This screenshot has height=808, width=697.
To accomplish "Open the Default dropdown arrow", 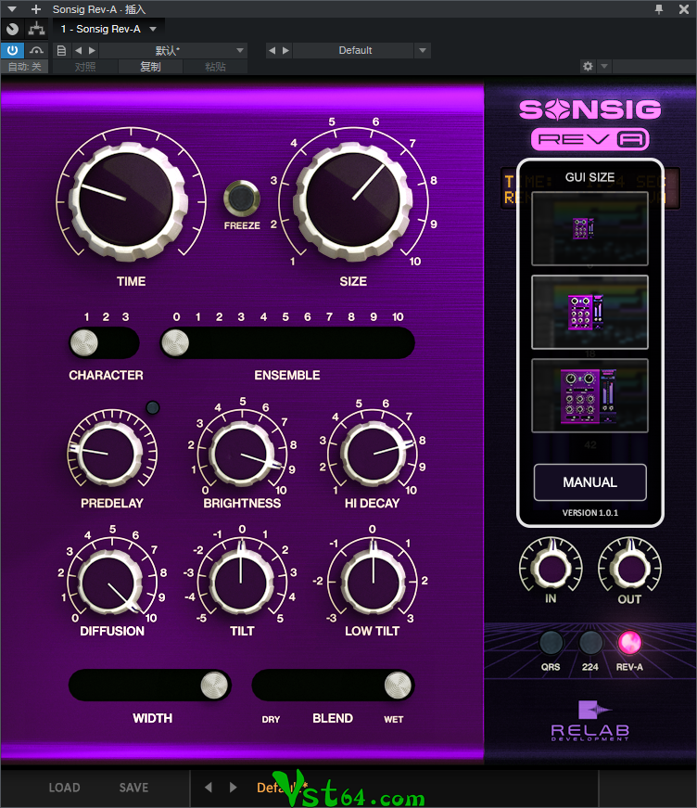I will 423,50.
